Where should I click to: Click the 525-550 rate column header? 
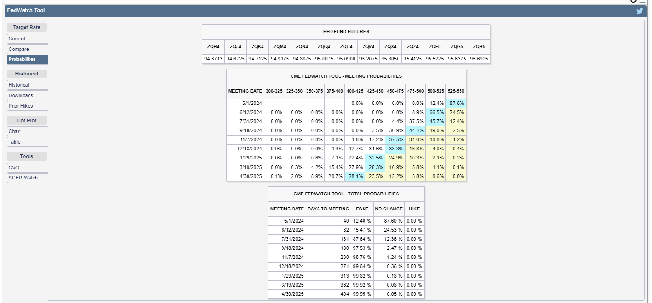(x=456, y=91)
